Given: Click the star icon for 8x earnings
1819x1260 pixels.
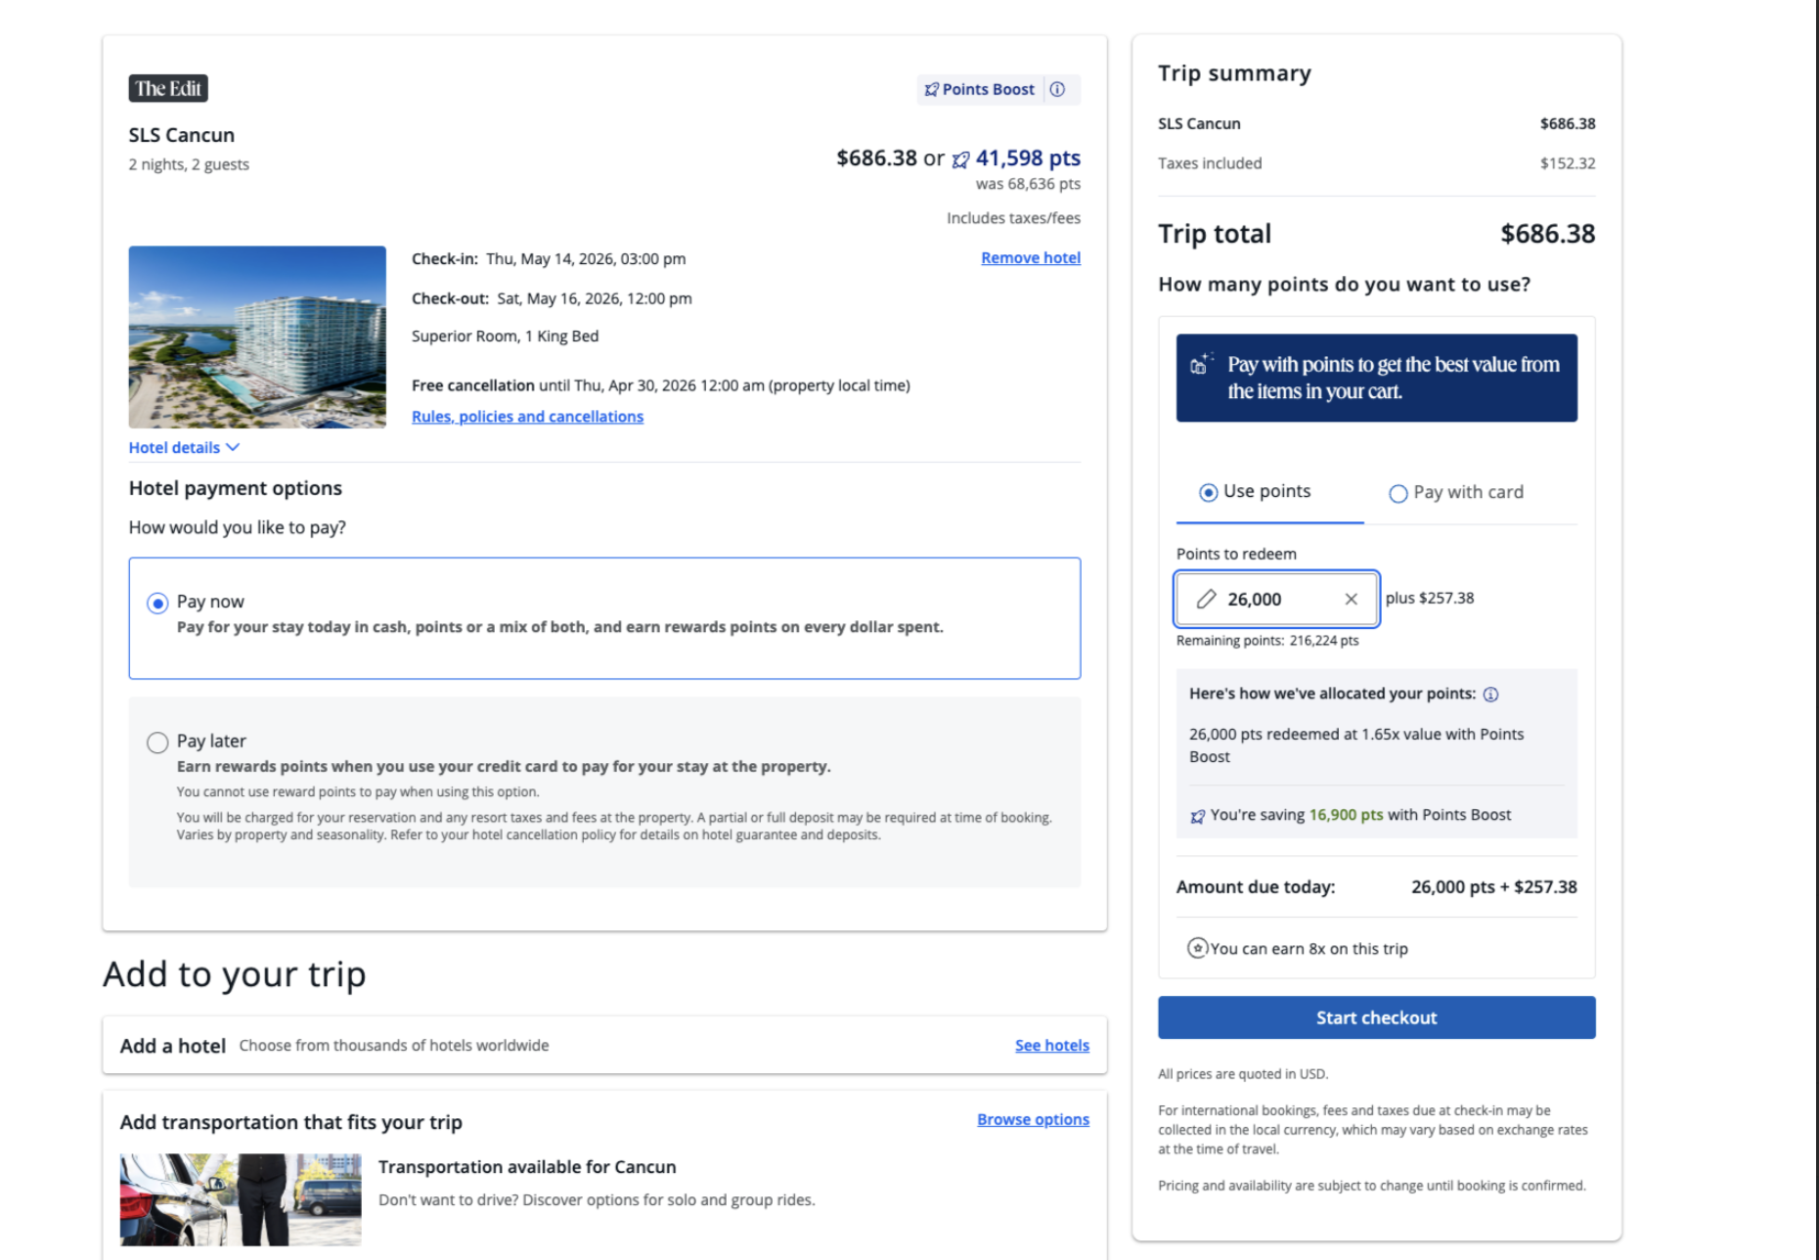Looking at the screenshot, I should click(1197, 948).
